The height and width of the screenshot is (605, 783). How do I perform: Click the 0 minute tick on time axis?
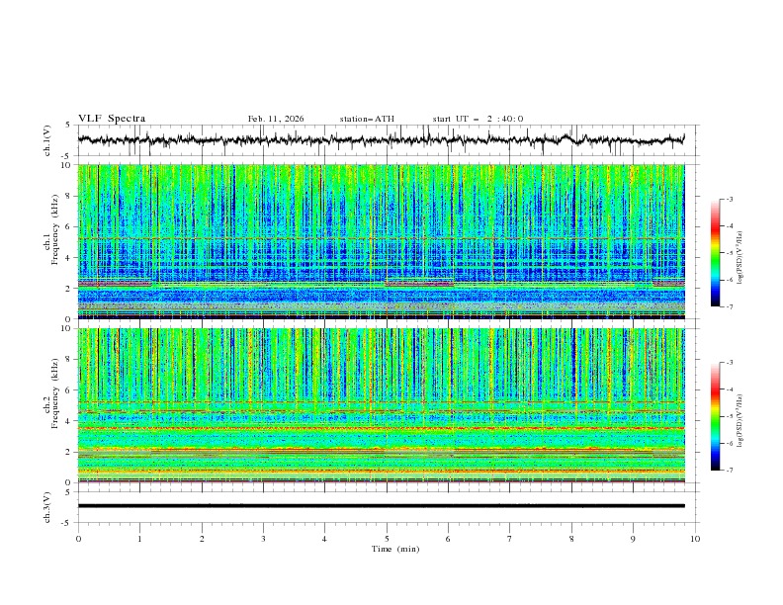point(78,539)
